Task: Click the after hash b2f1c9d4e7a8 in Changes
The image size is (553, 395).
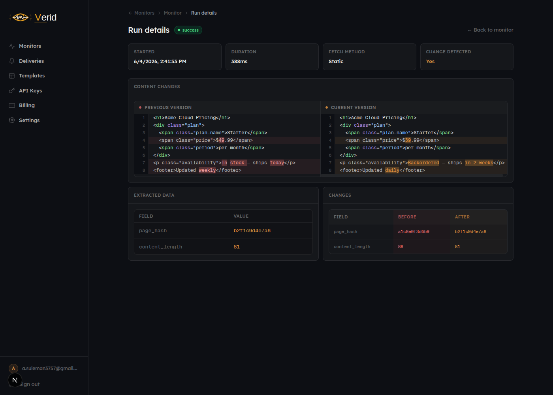Action: coord(470,232)
